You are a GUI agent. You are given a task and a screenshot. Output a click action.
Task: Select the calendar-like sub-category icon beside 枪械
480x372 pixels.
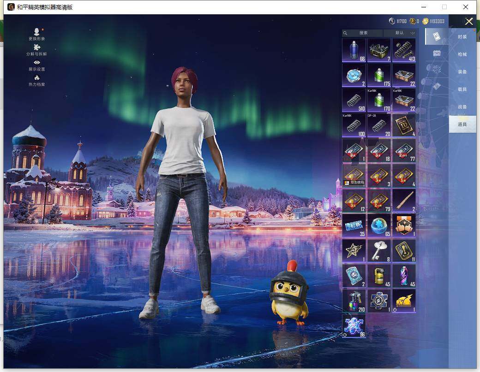click(x=437, y=53)
